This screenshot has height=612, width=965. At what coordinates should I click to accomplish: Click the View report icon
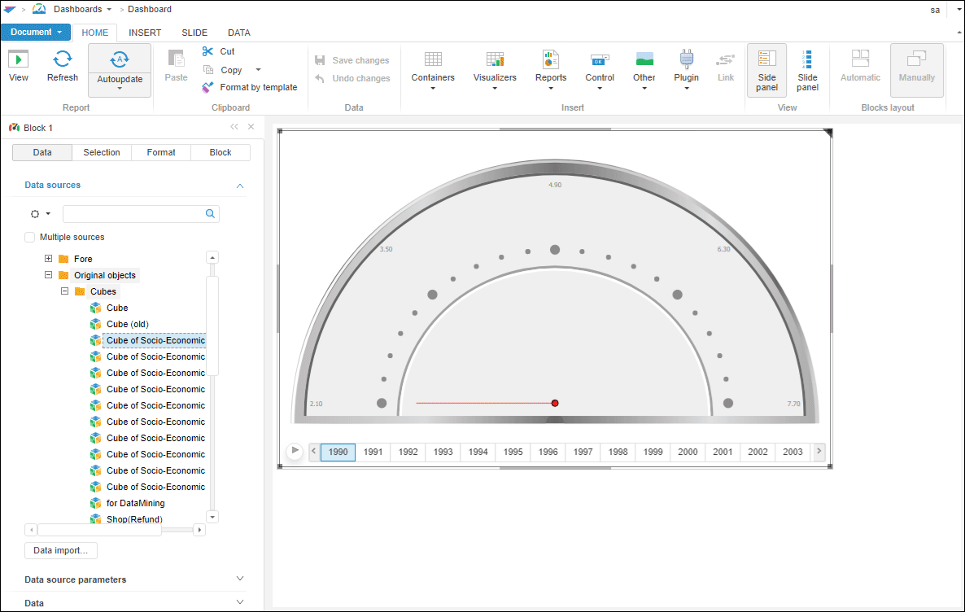[x=19, y=59]
